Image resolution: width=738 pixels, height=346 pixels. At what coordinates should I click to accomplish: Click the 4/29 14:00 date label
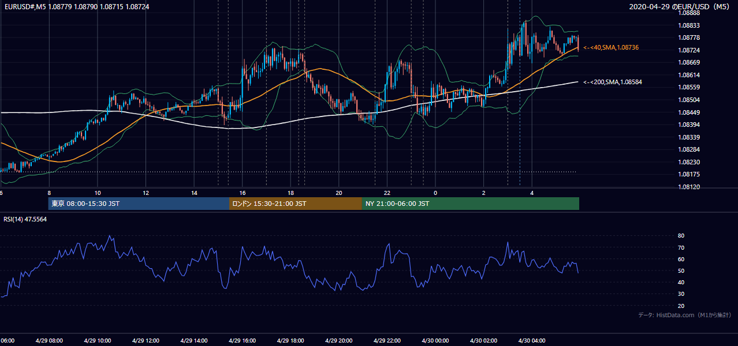194,340
